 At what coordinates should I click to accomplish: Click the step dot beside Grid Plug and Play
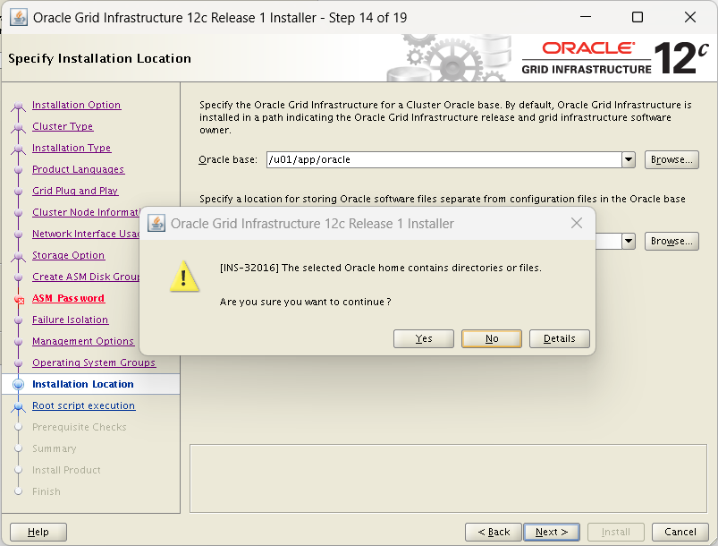(x=18, y=192)
